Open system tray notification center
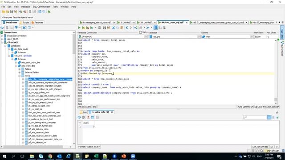Image resolution: width=285 pixels, height=160 pixels. point(279,156)
